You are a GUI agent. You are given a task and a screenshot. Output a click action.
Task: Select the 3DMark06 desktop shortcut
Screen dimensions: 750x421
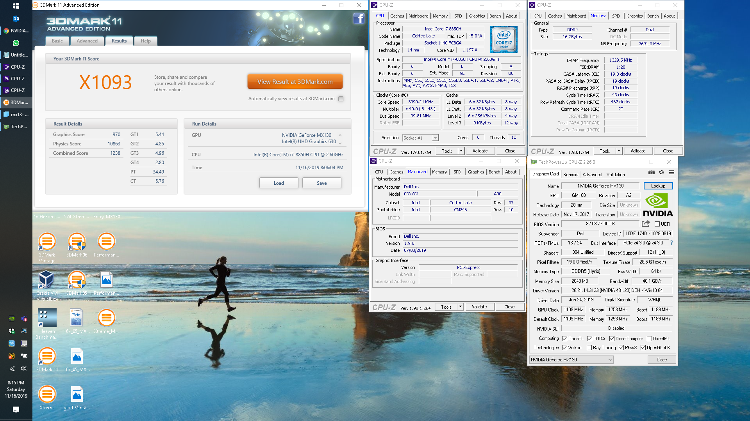pyautogui.click(x=77, y=245)
